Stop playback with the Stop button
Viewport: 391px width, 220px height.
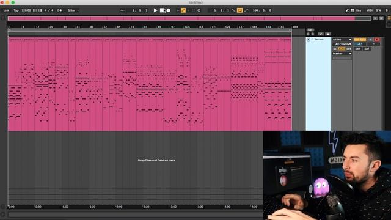click(162, 10)
